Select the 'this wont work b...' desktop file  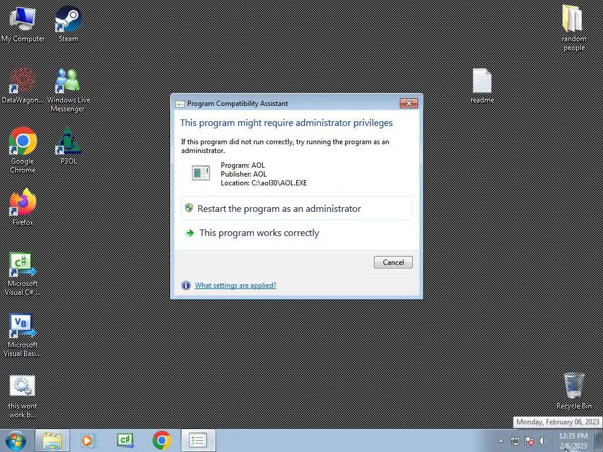coord(22,397)
